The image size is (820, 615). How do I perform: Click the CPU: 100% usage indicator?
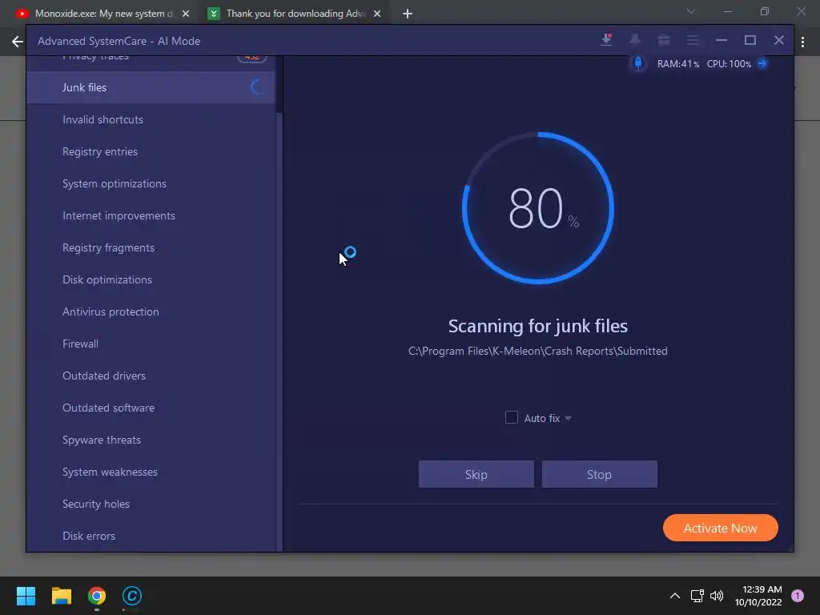(729, 64)
